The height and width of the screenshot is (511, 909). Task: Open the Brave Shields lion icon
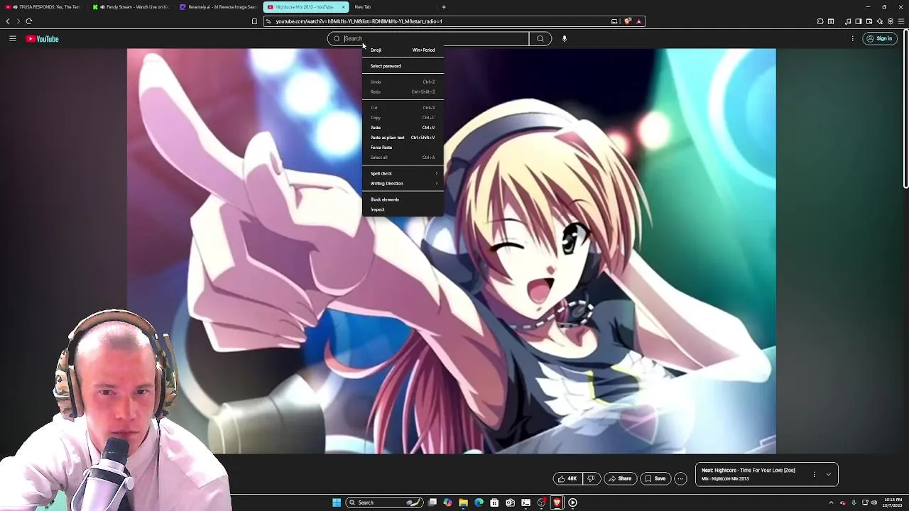[x=628, y=21]
